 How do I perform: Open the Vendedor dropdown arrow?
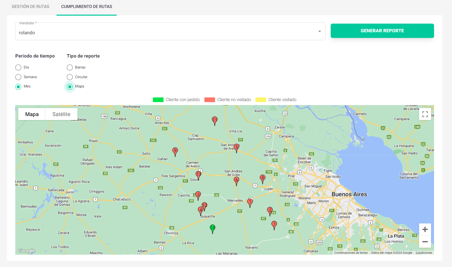click(x=320, y=31)
